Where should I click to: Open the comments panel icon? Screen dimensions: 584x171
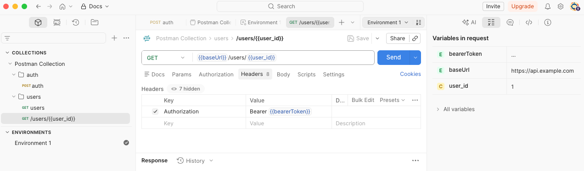pyautogui.click(x=510, y=22)
